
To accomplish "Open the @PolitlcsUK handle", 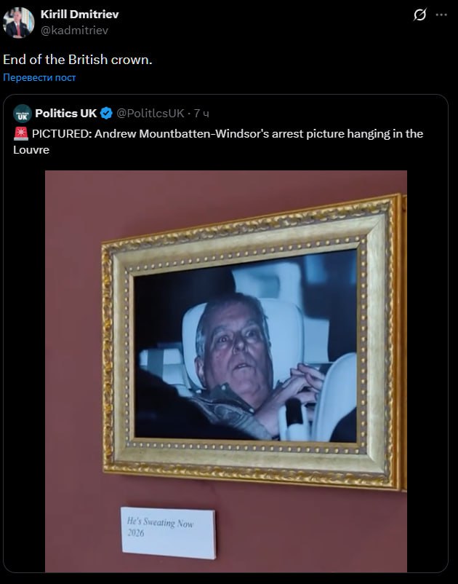I will [x=150, y=113].
